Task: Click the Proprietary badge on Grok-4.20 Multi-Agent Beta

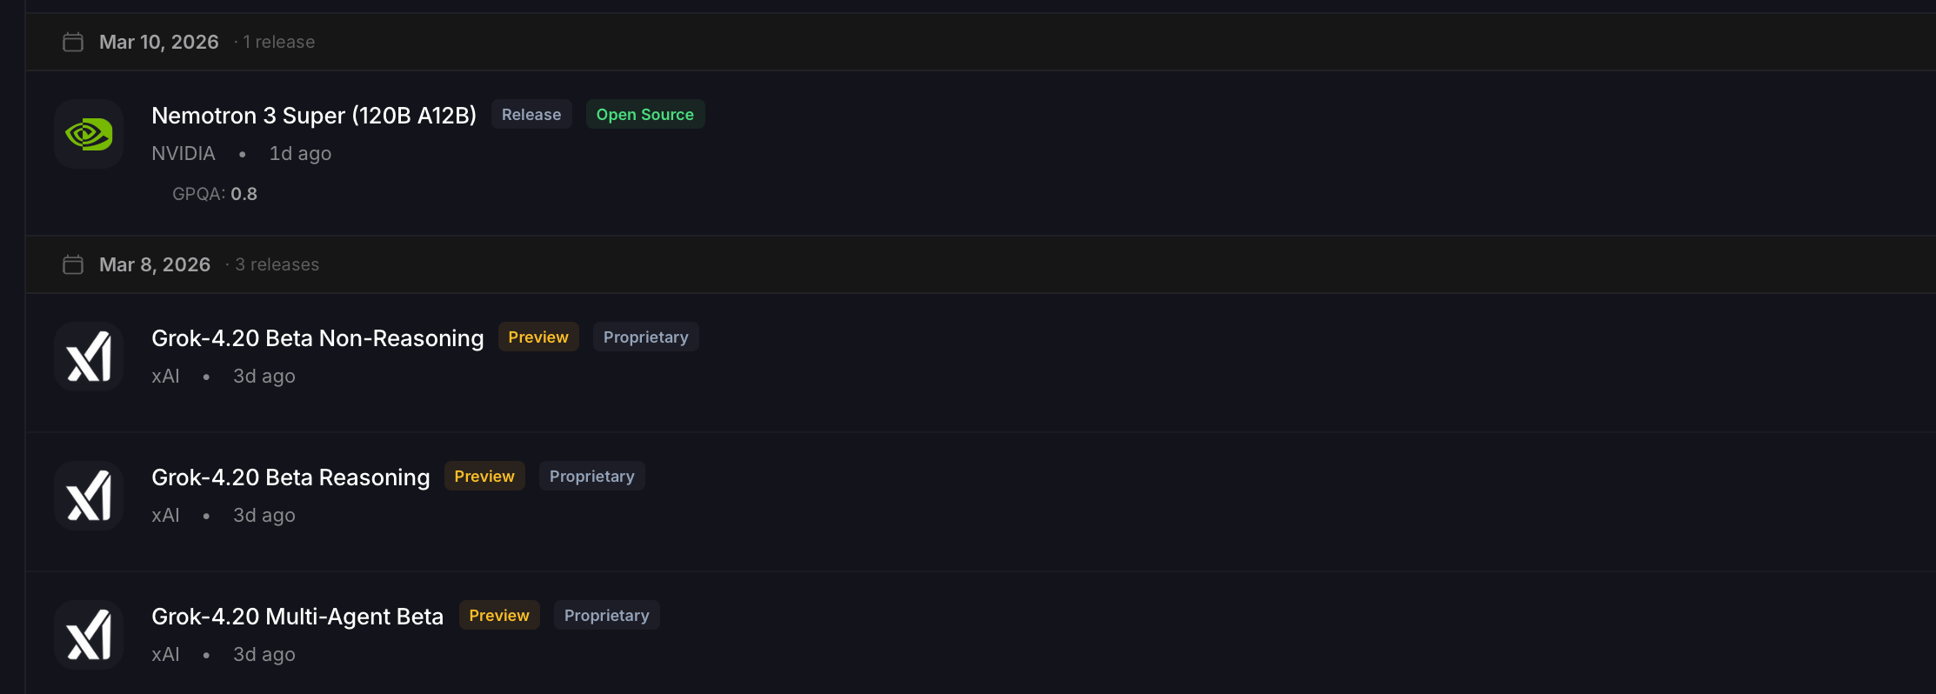Action: (x=606, y=616)
